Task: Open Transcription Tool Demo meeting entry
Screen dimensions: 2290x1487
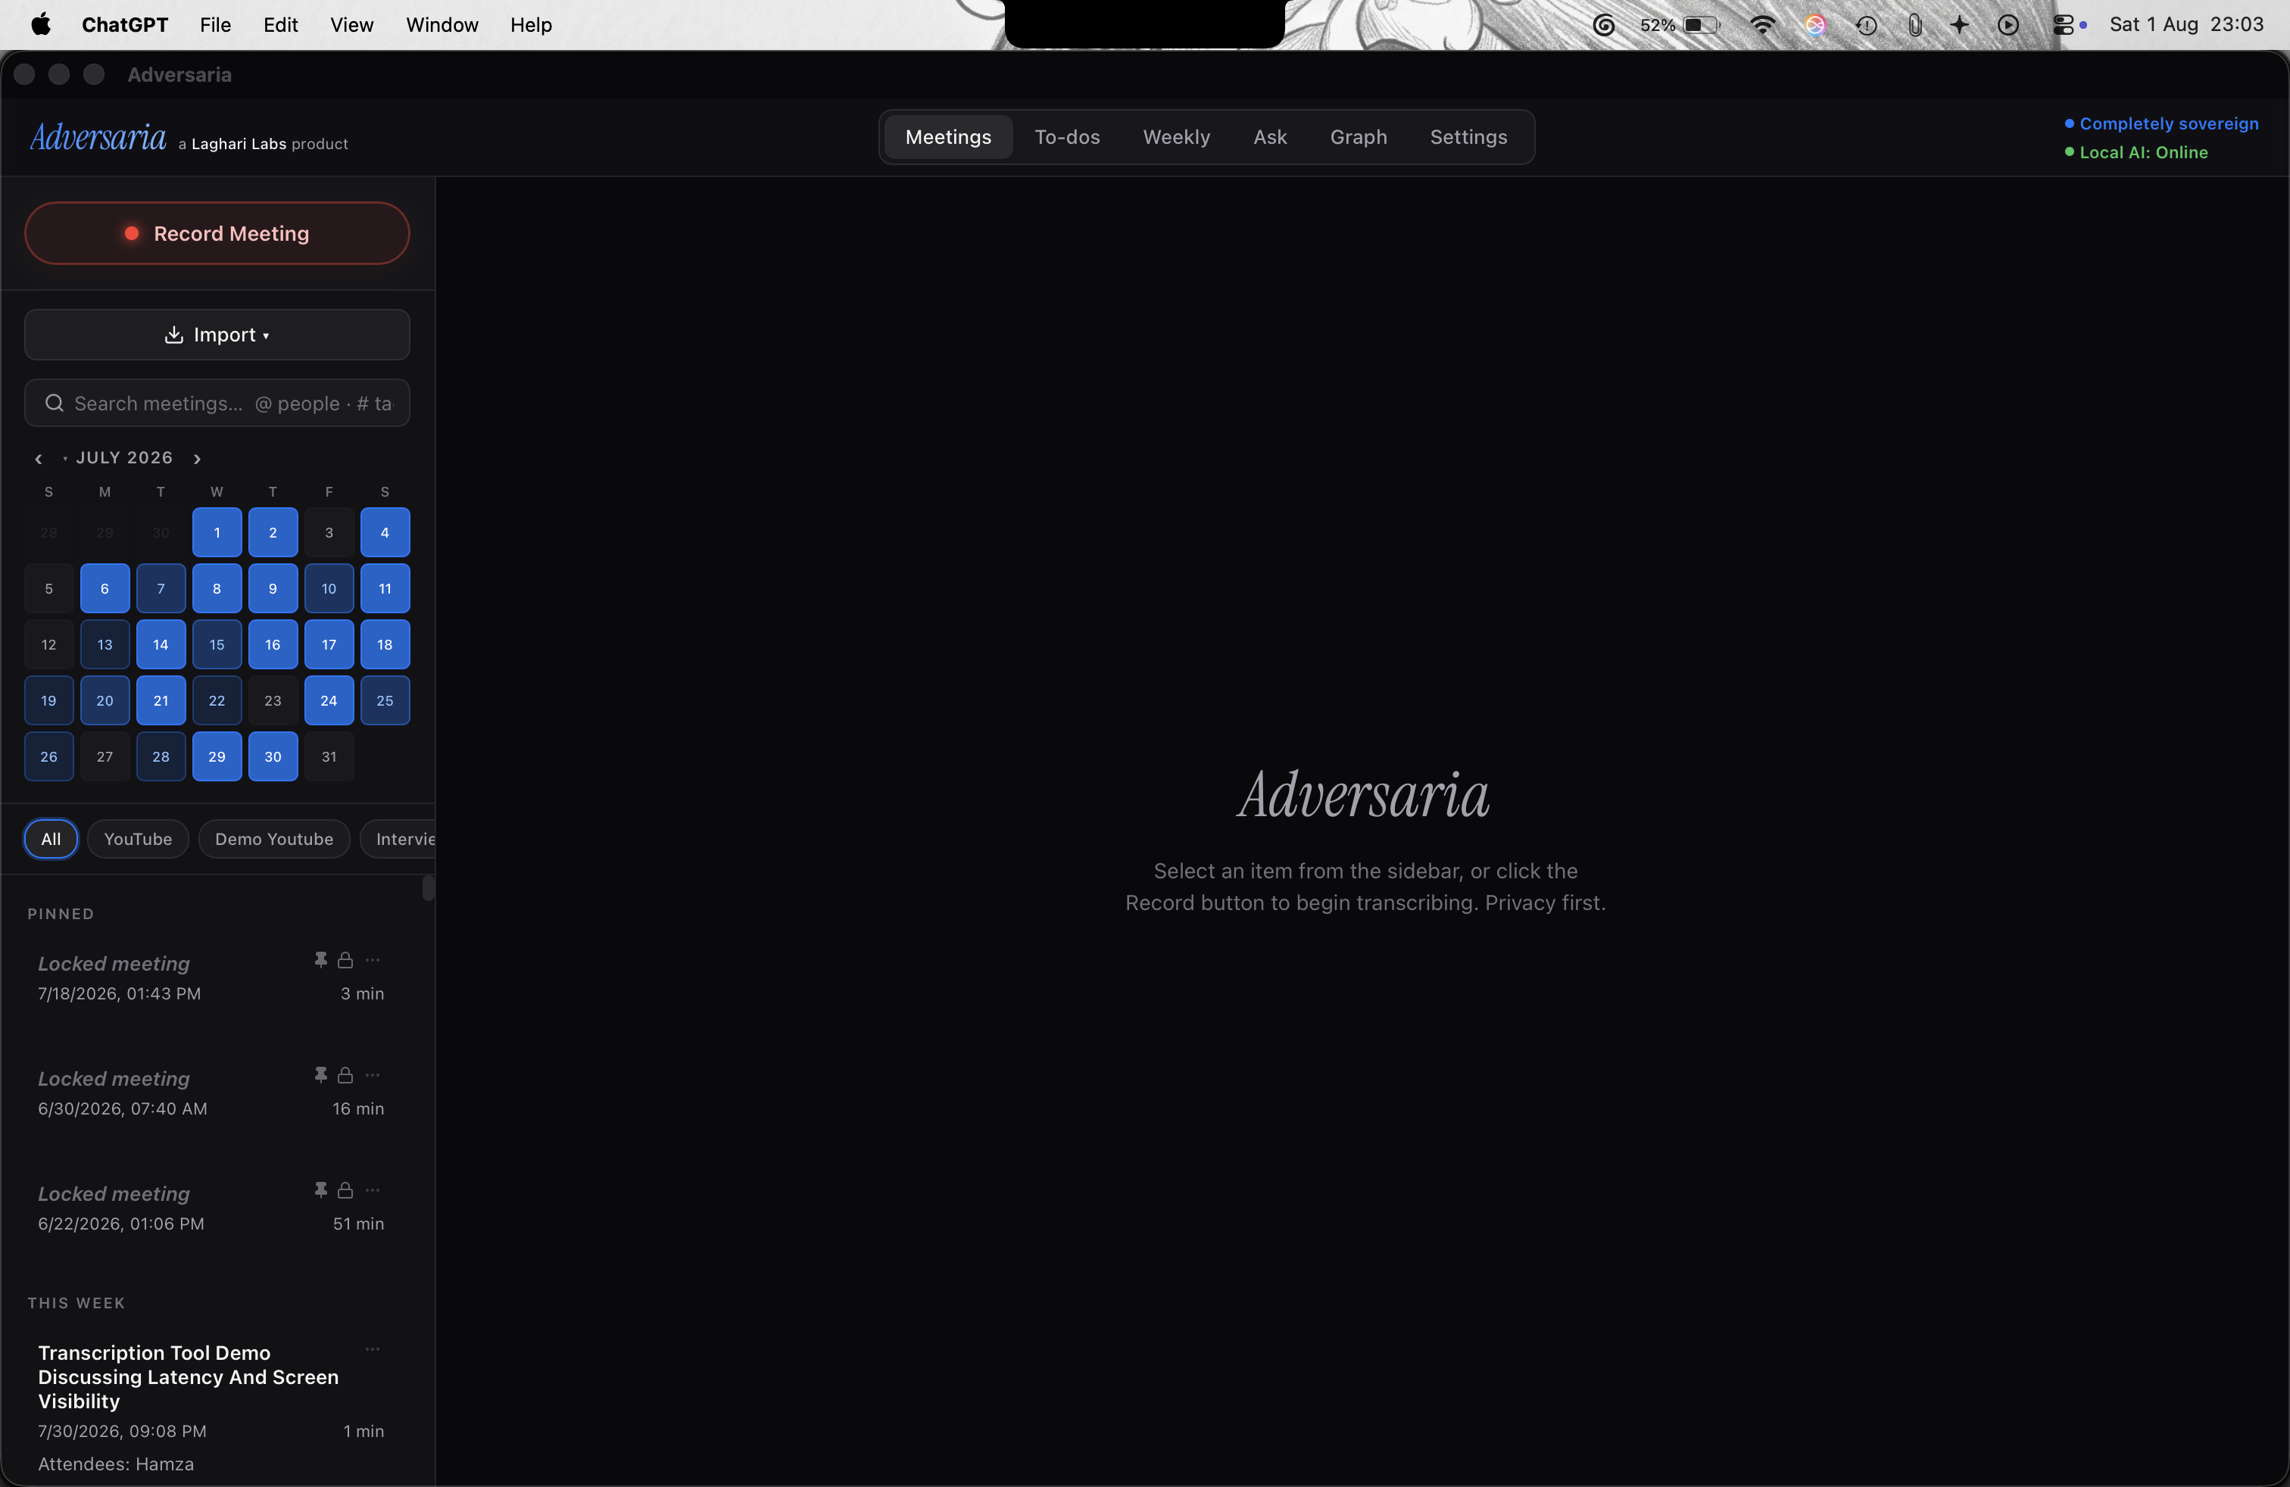Action: coord(211,1408)
